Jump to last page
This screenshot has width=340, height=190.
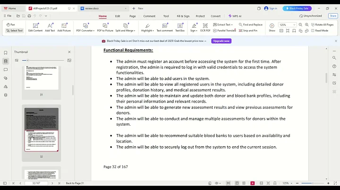click(59, 183)
